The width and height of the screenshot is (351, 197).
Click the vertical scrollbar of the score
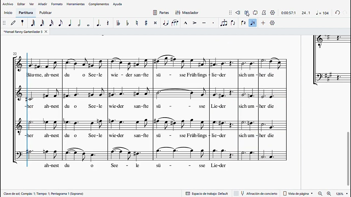click(348, 159)
